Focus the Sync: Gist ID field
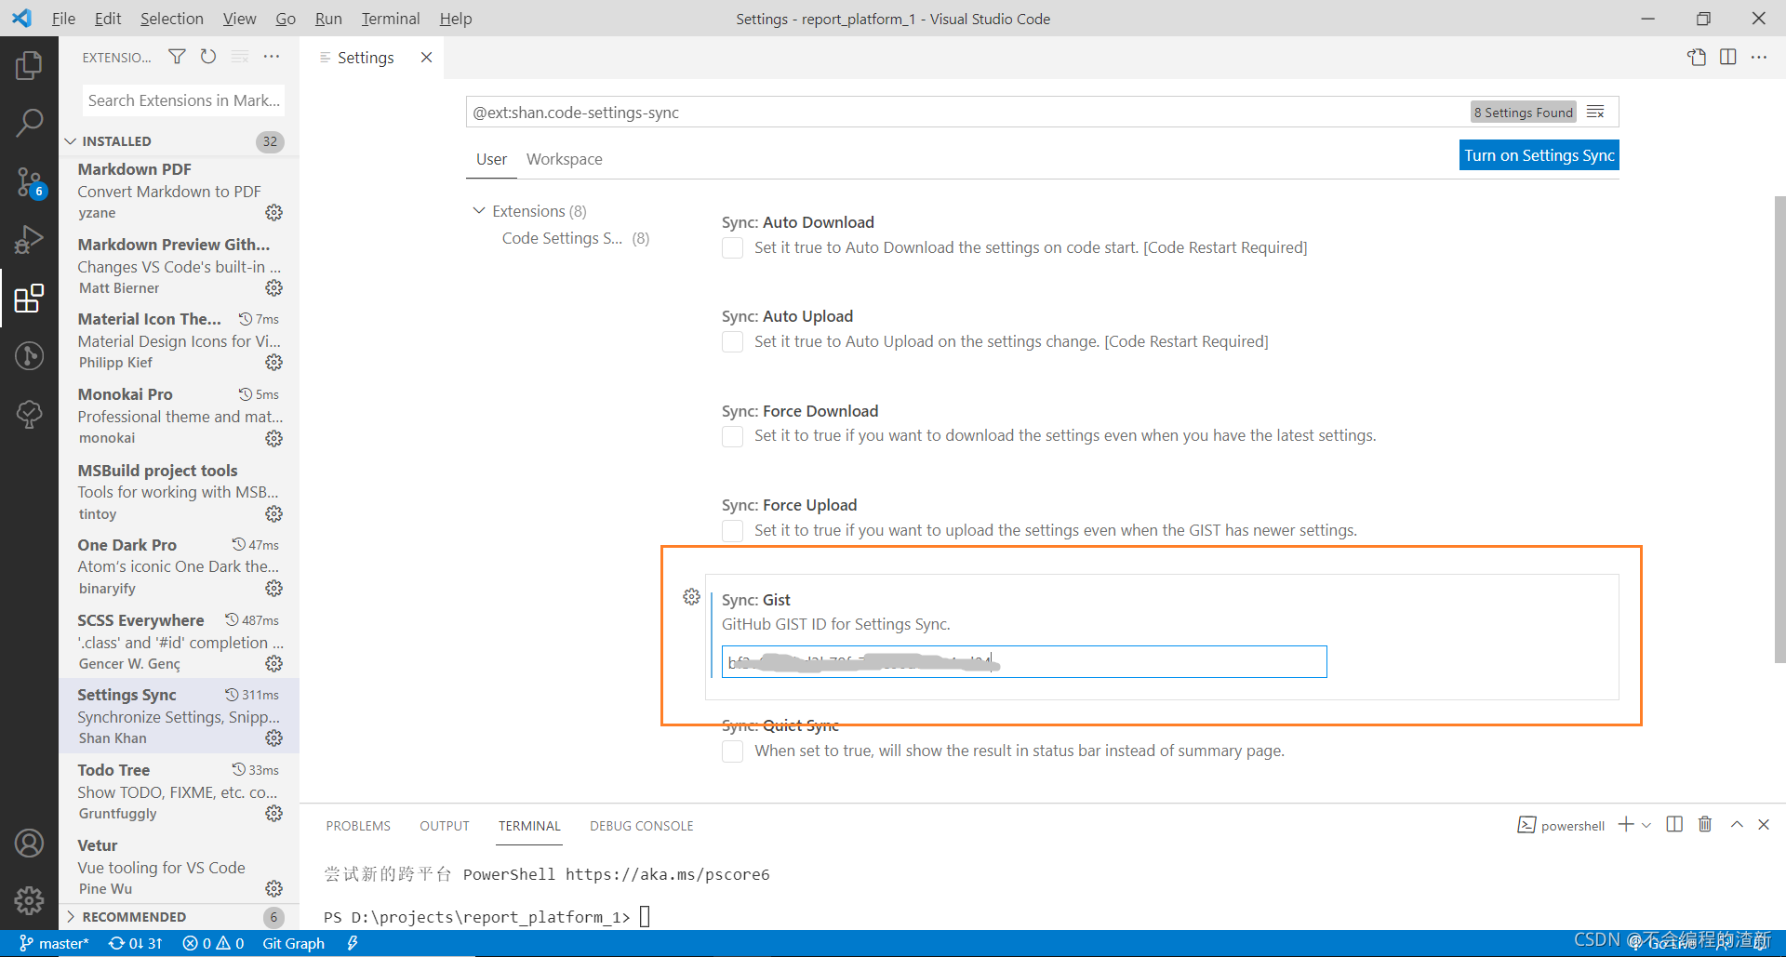 coord(1024,662)
